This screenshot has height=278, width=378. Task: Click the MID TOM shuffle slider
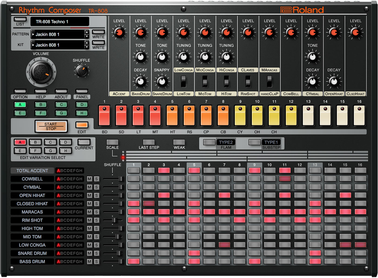(118, 237)
